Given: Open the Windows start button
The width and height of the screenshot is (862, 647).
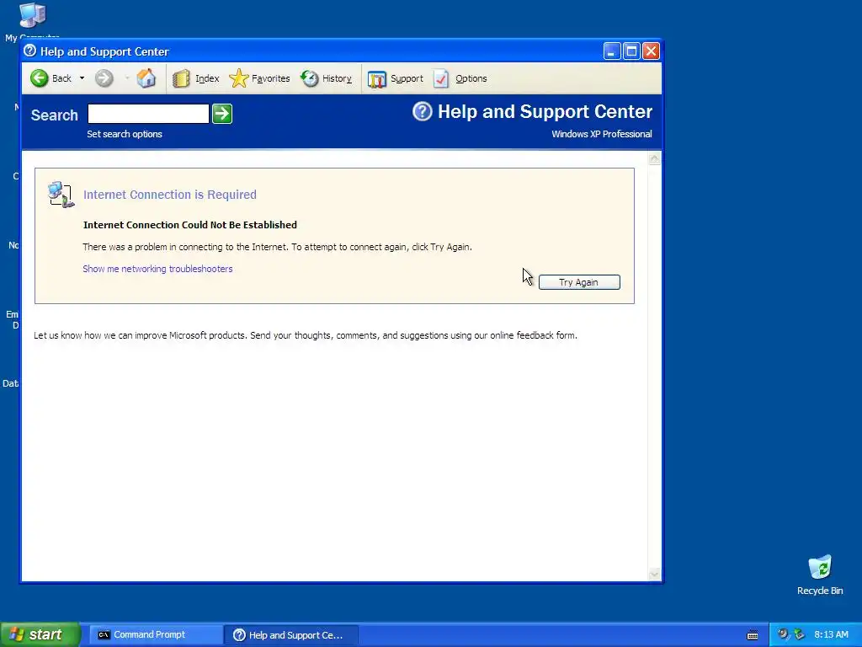Looking at the screenshot, I should (40, 634).
